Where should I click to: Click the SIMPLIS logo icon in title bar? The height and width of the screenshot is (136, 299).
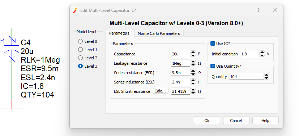point(76,10)
